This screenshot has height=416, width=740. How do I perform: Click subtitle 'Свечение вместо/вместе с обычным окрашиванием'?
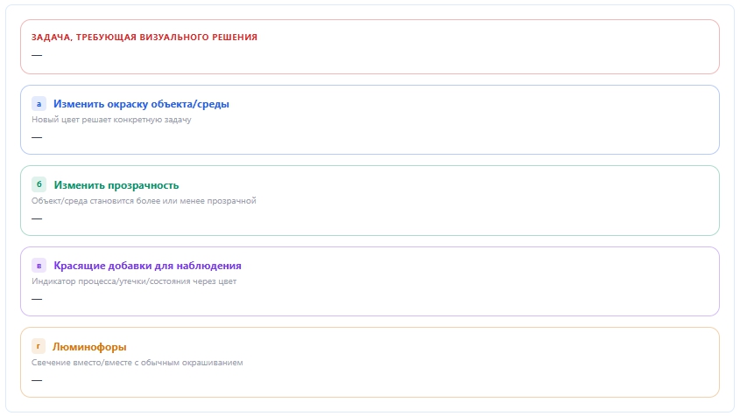tap(137, 363)
